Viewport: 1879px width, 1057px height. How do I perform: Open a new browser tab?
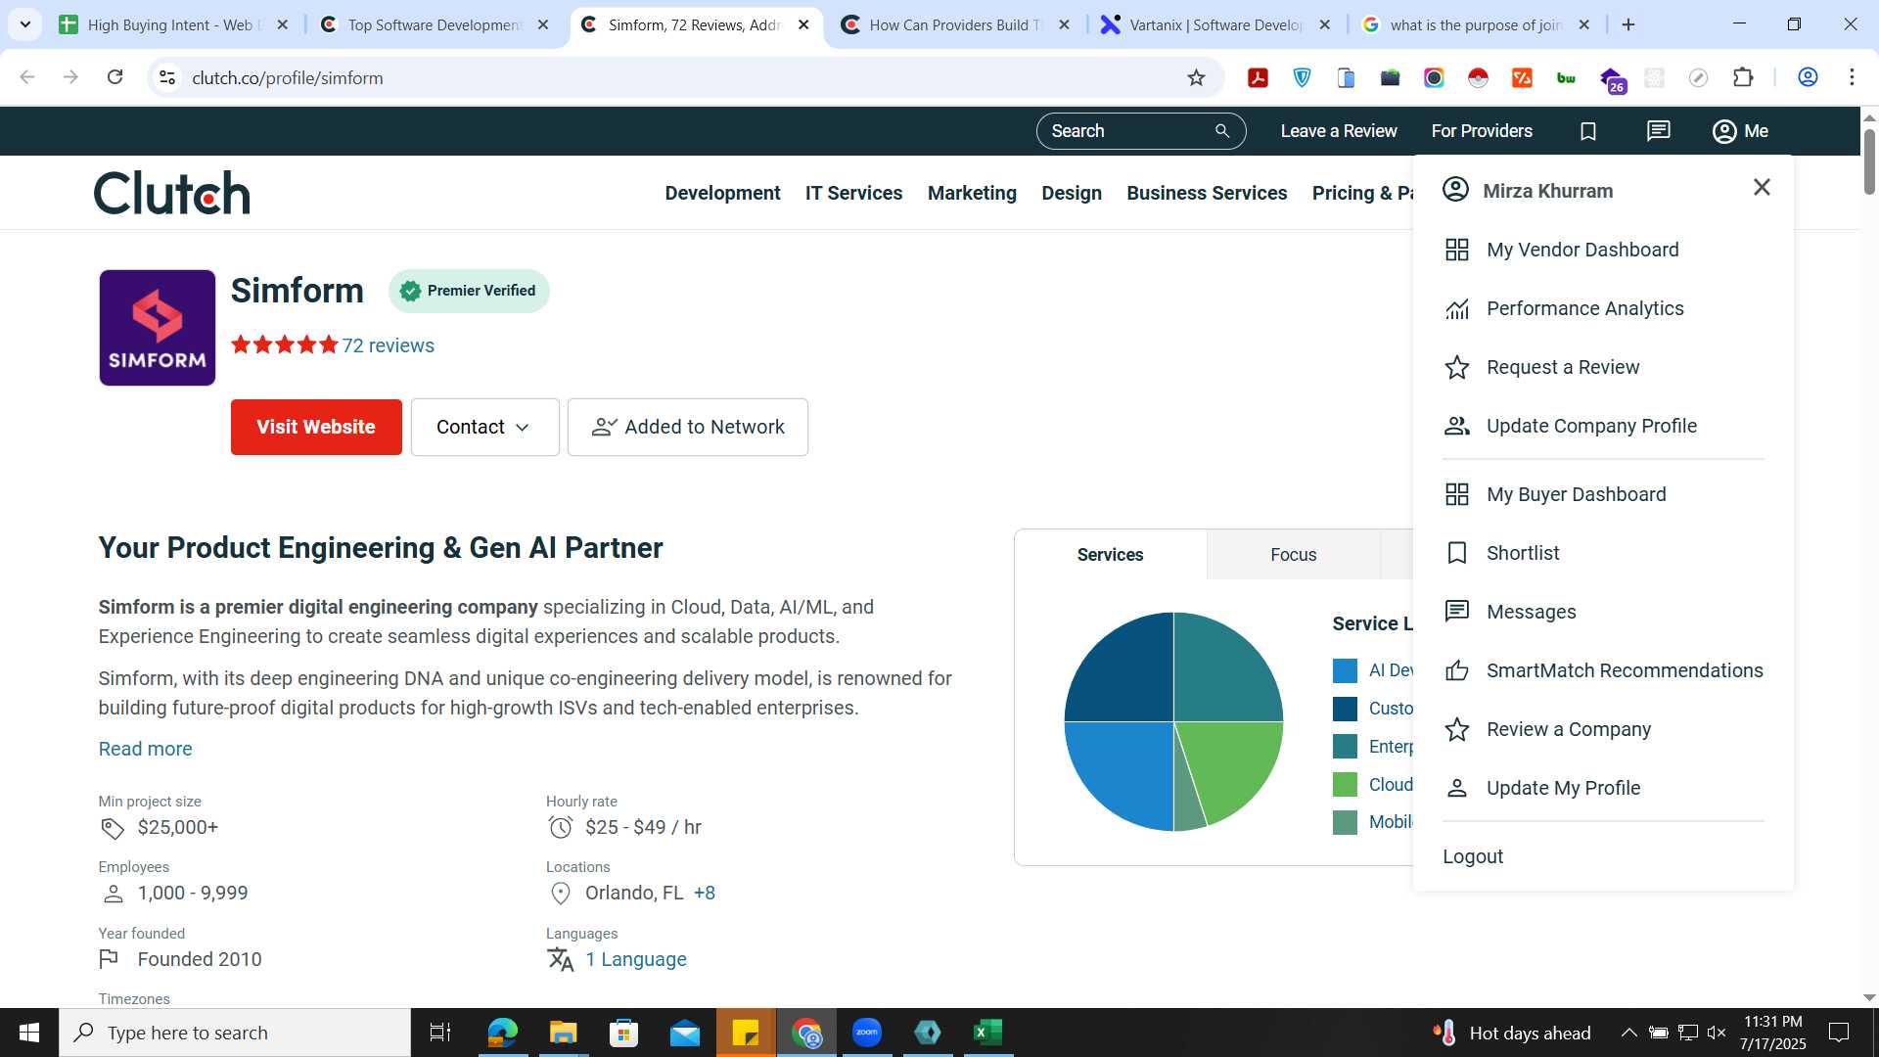(x=1628, y=24)
